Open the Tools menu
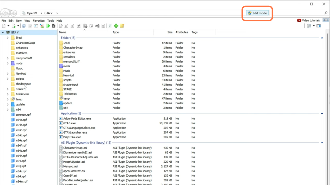This screenshot has width=330, height=185. (x=51, y=21)
